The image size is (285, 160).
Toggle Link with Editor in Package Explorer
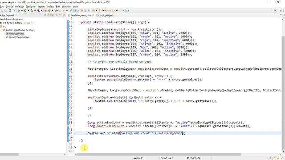[x=48, y=15]
